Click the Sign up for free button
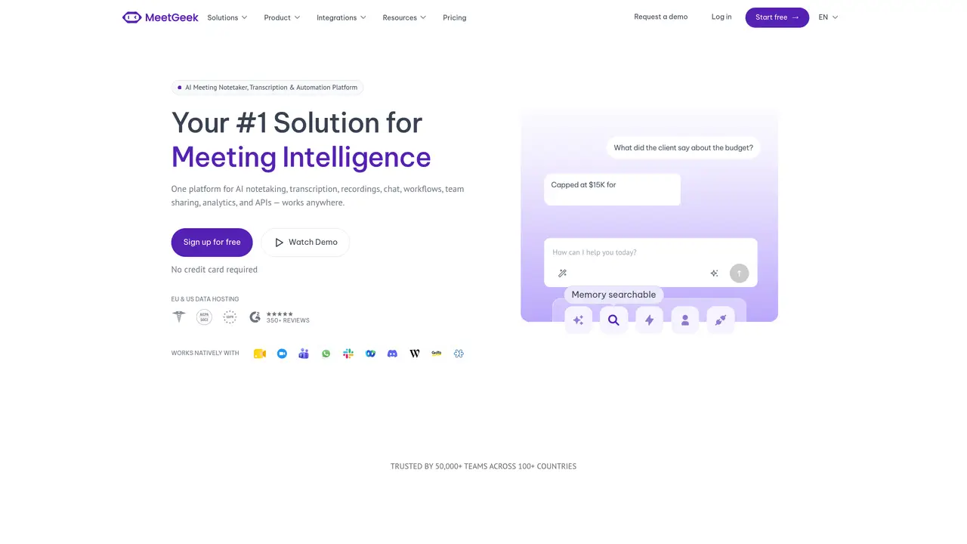 point(212,243)
